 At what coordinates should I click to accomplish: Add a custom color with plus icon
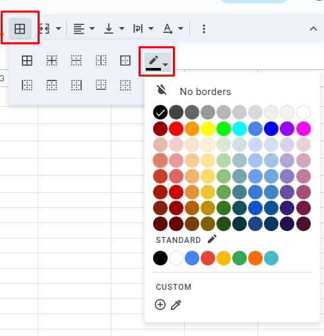[160, 305]
